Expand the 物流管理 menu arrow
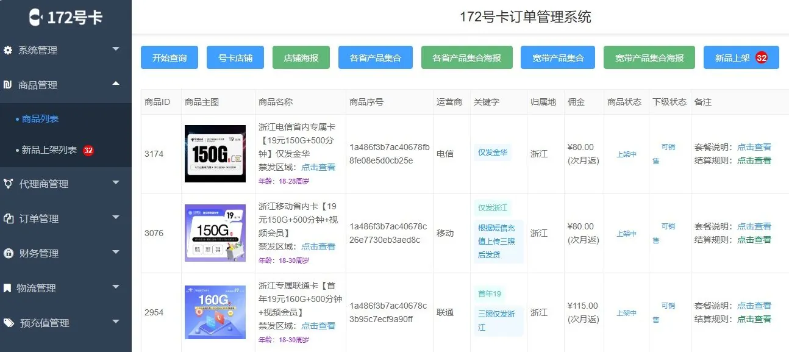789x352 pixels. point(116,286)
